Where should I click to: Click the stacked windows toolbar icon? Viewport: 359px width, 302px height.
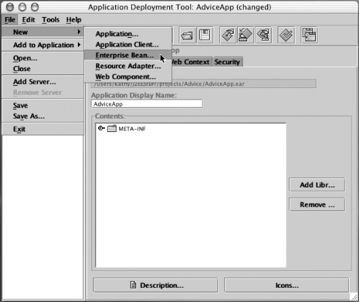coord(309,35)
